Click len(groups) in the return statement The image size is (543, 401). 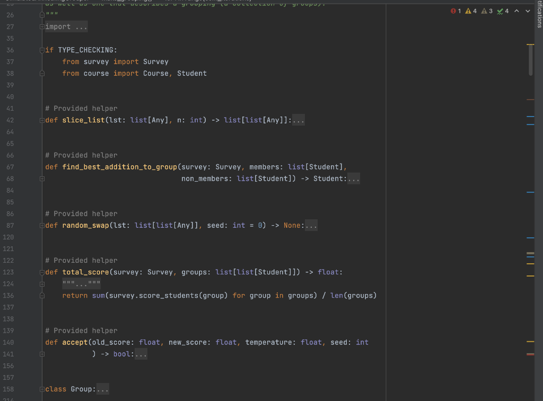point(354,296)
